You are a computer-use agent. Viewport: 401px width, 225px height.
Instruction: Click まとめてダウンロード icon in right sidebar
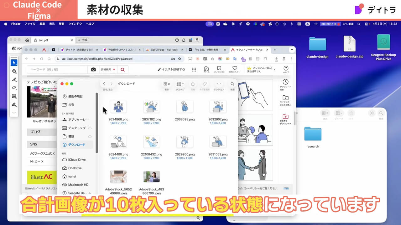click(x=285, y=119)
